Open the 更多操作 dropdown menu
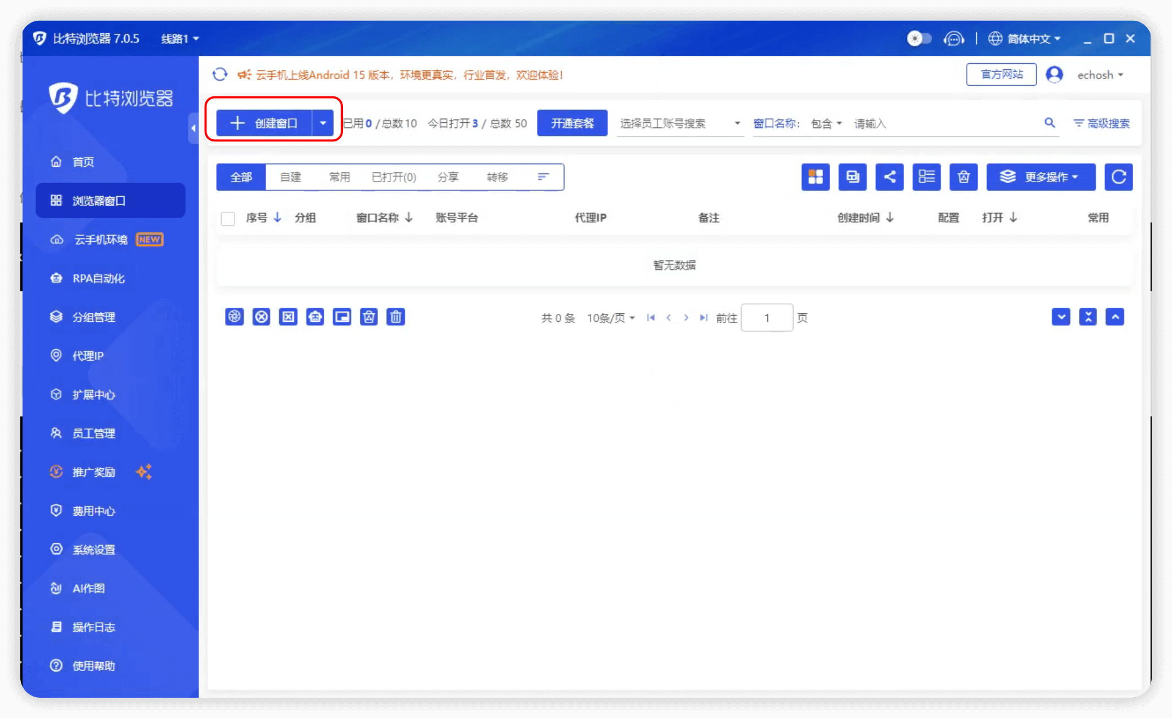The height and width of the screenshot is (718, 1172). pyautogui.click(x=1040, y=177)
